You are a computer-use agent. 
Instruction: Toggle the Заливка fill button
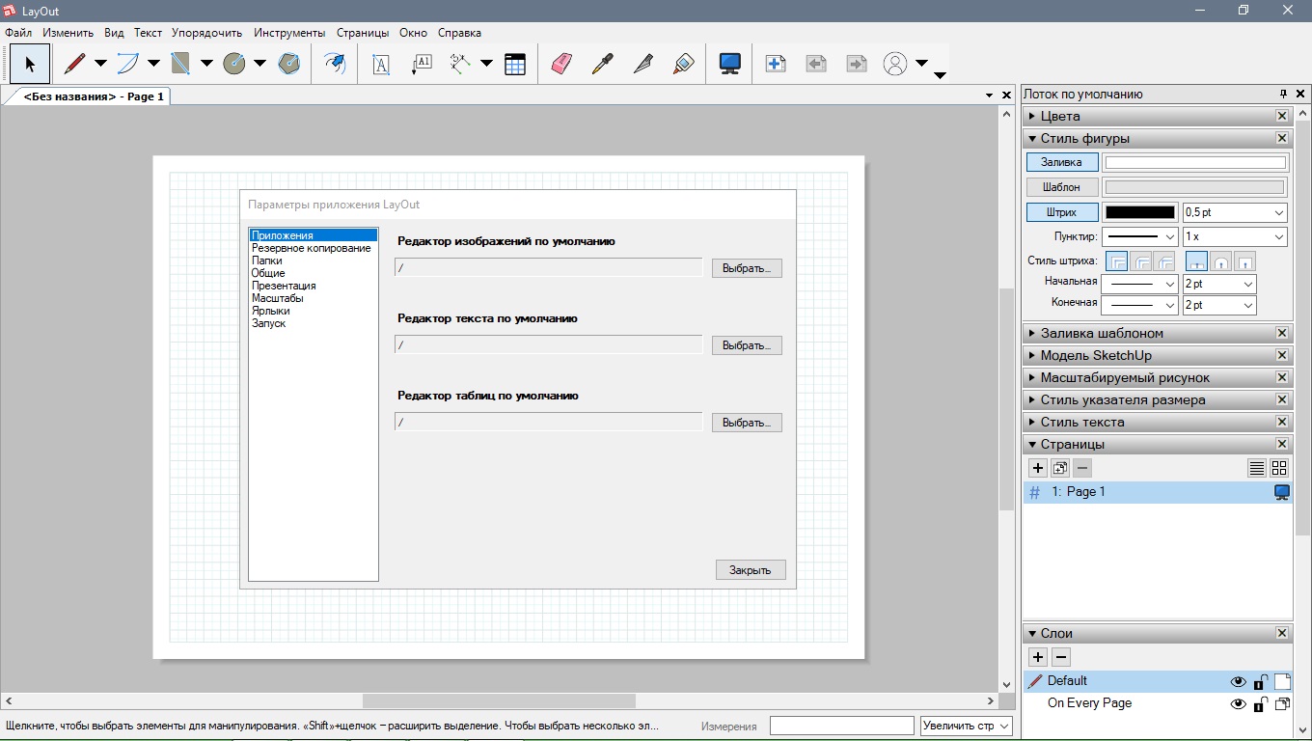1061,163
